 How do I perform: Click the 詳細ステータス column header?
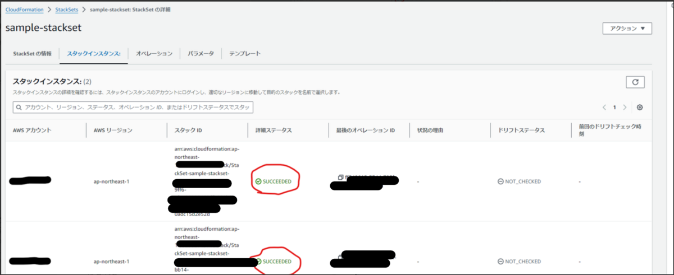point(274,130)
